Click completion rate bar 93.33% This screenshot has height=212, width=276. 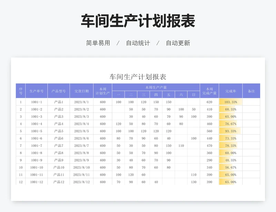click(230, 131)
